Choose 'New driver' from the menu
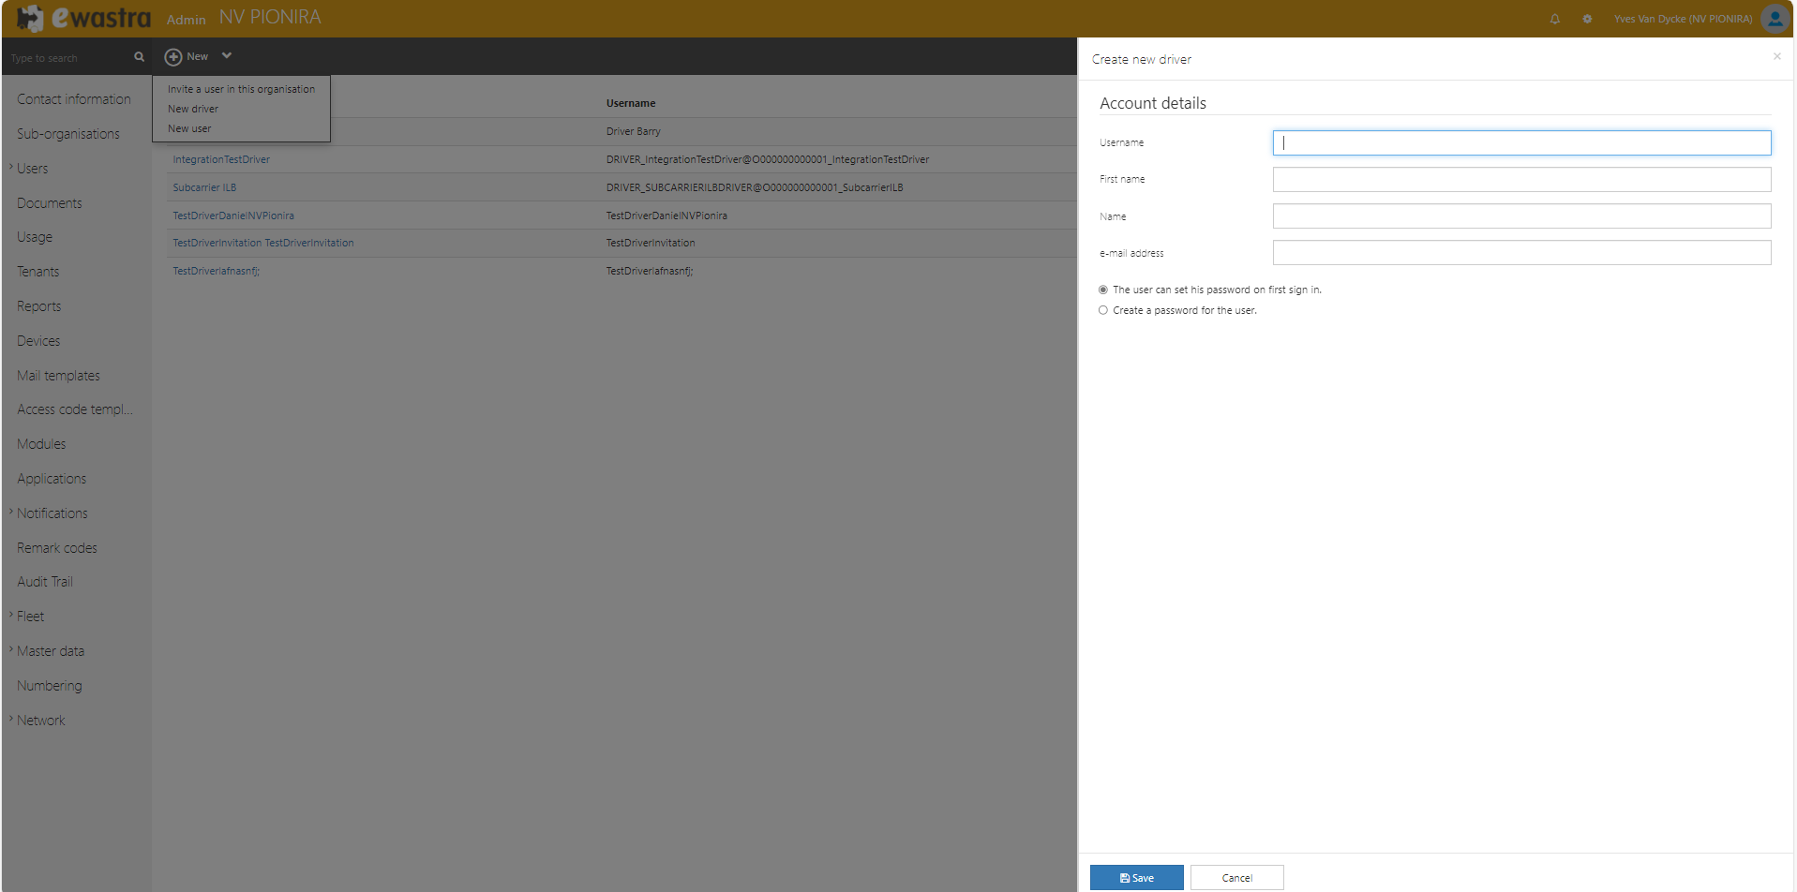 tap(192, 109)
